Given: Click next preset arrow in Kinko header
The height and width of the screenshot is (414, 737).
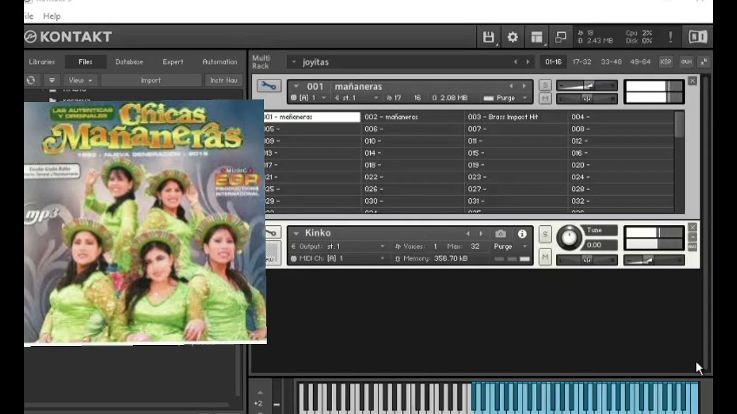Looking at the screenshot, I should pos(481,233).
